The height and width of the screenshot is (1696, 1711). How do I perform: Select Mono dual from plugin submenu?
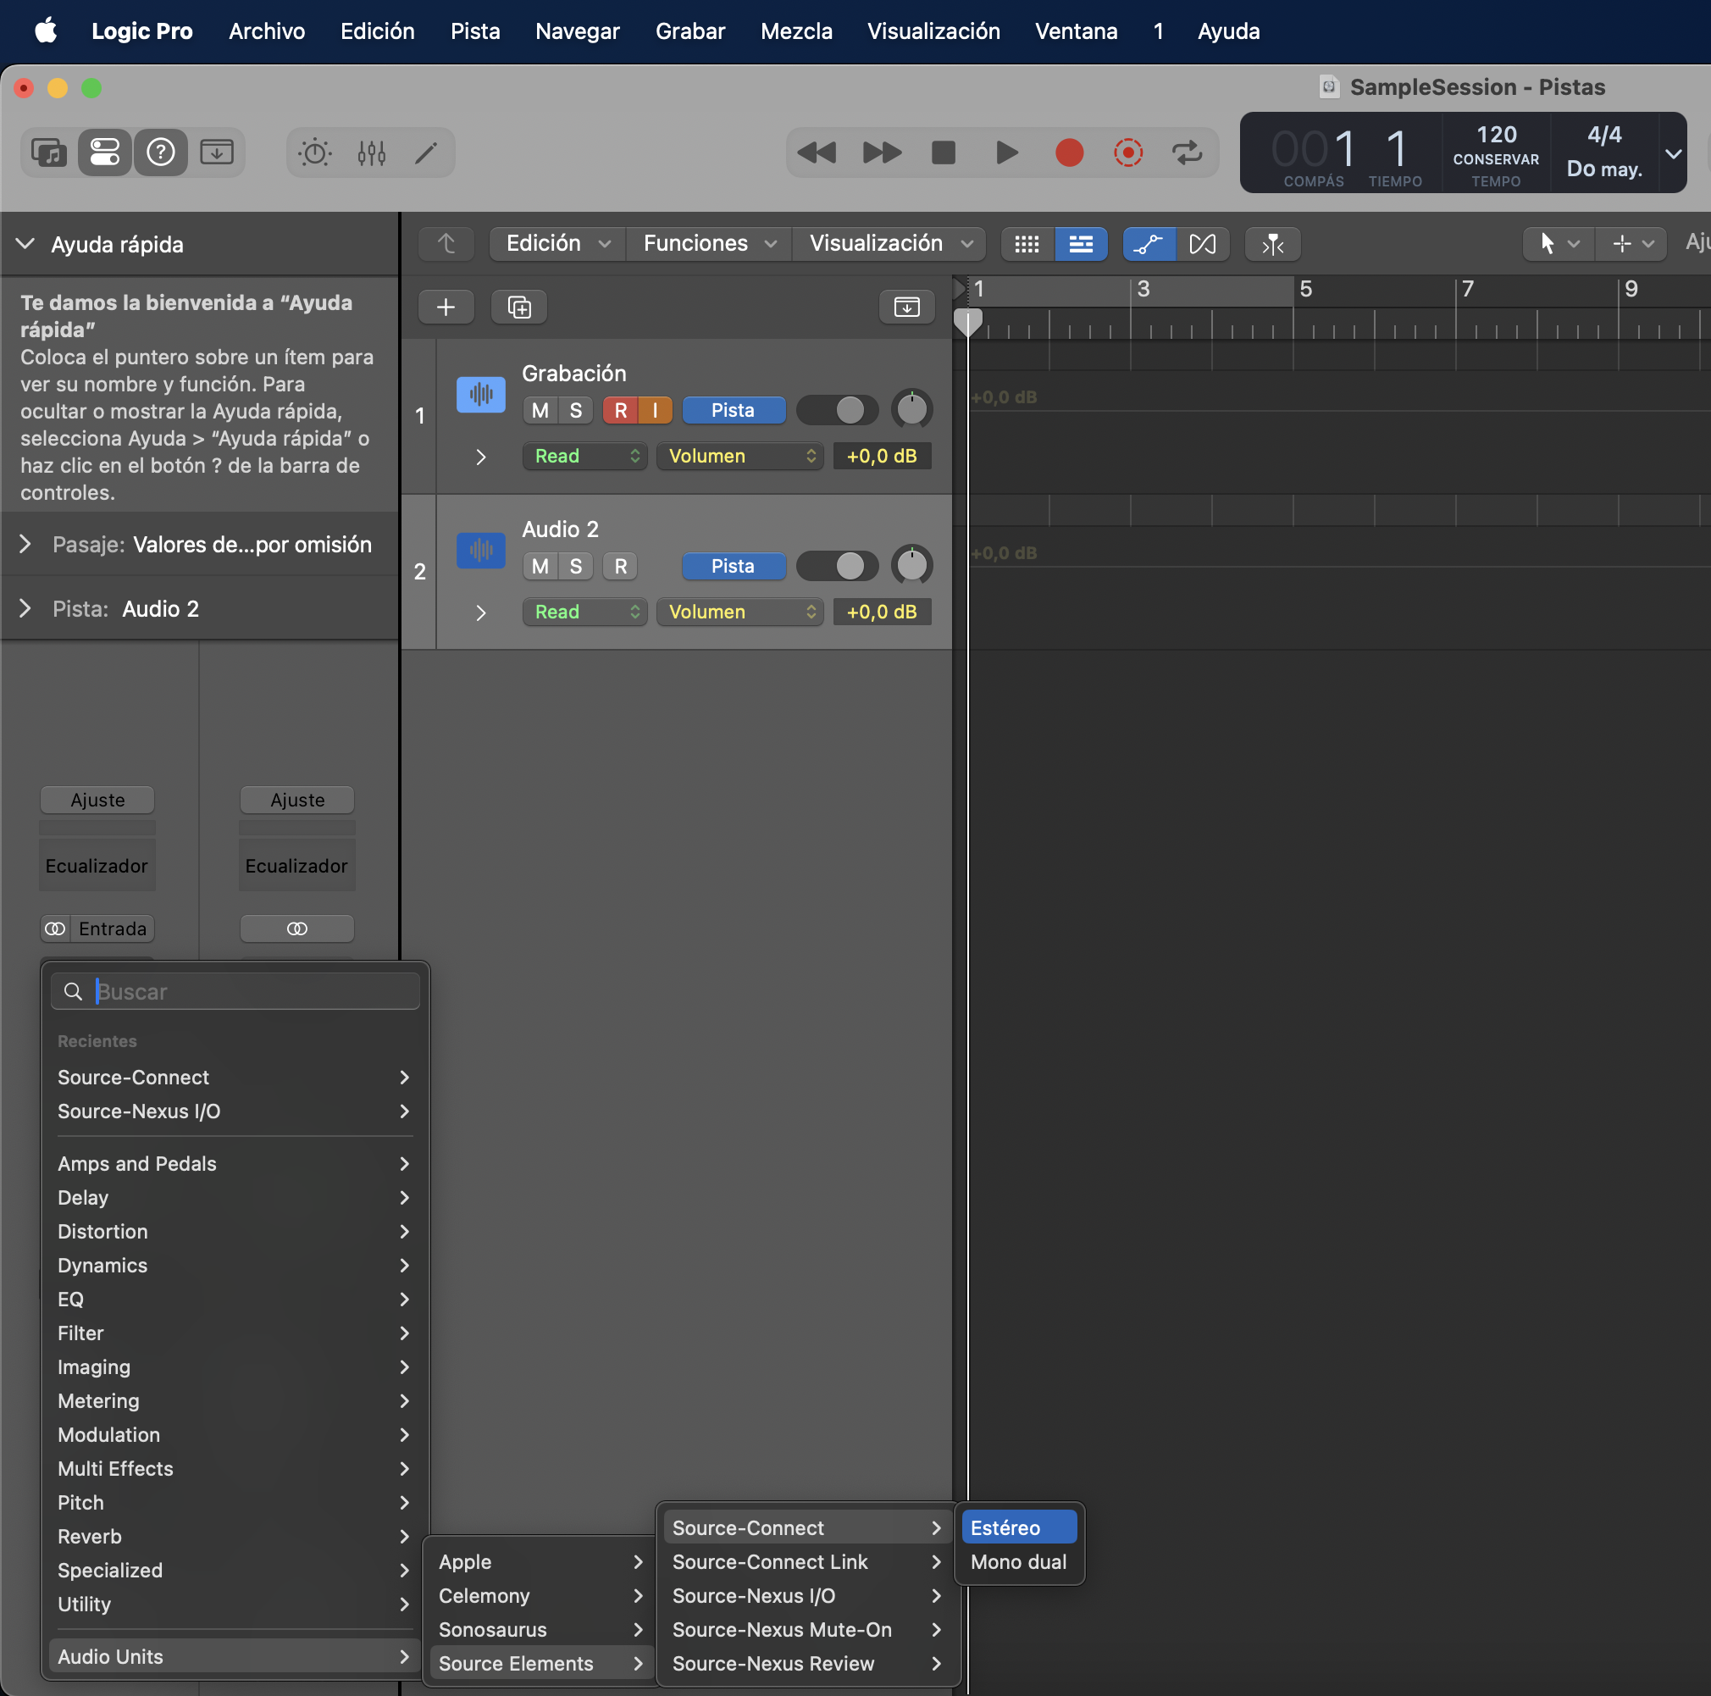(x=1017, y=1561)
